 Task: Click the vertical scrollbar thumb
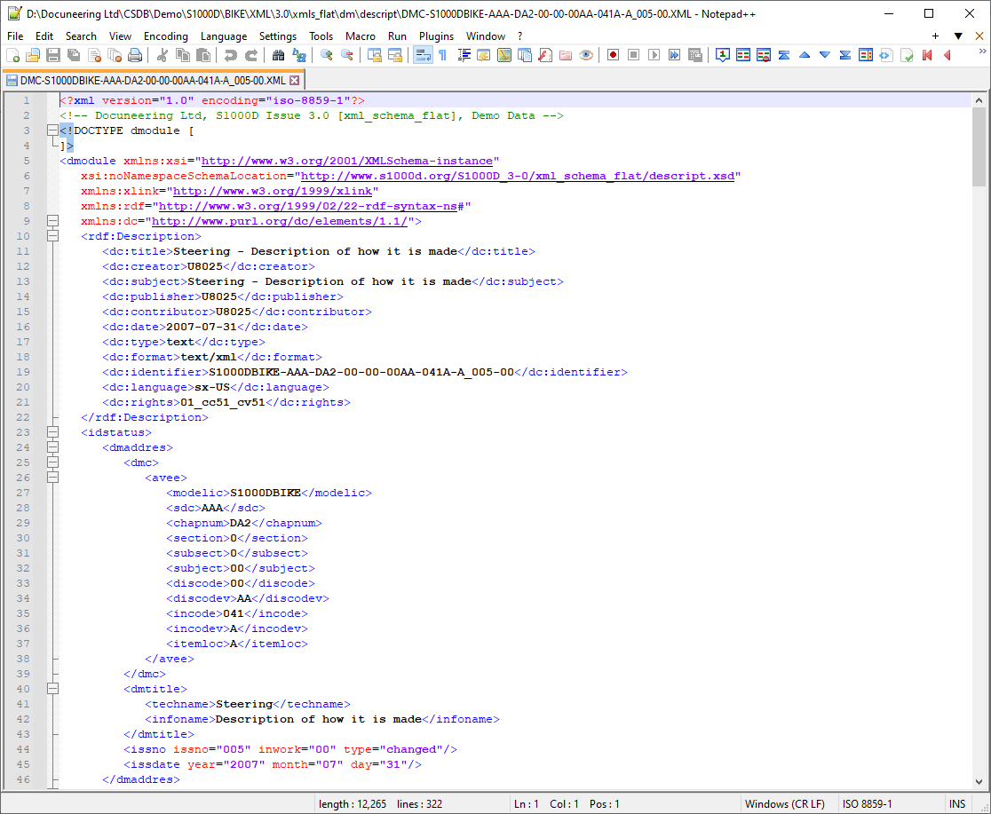(x=979, y=146)
